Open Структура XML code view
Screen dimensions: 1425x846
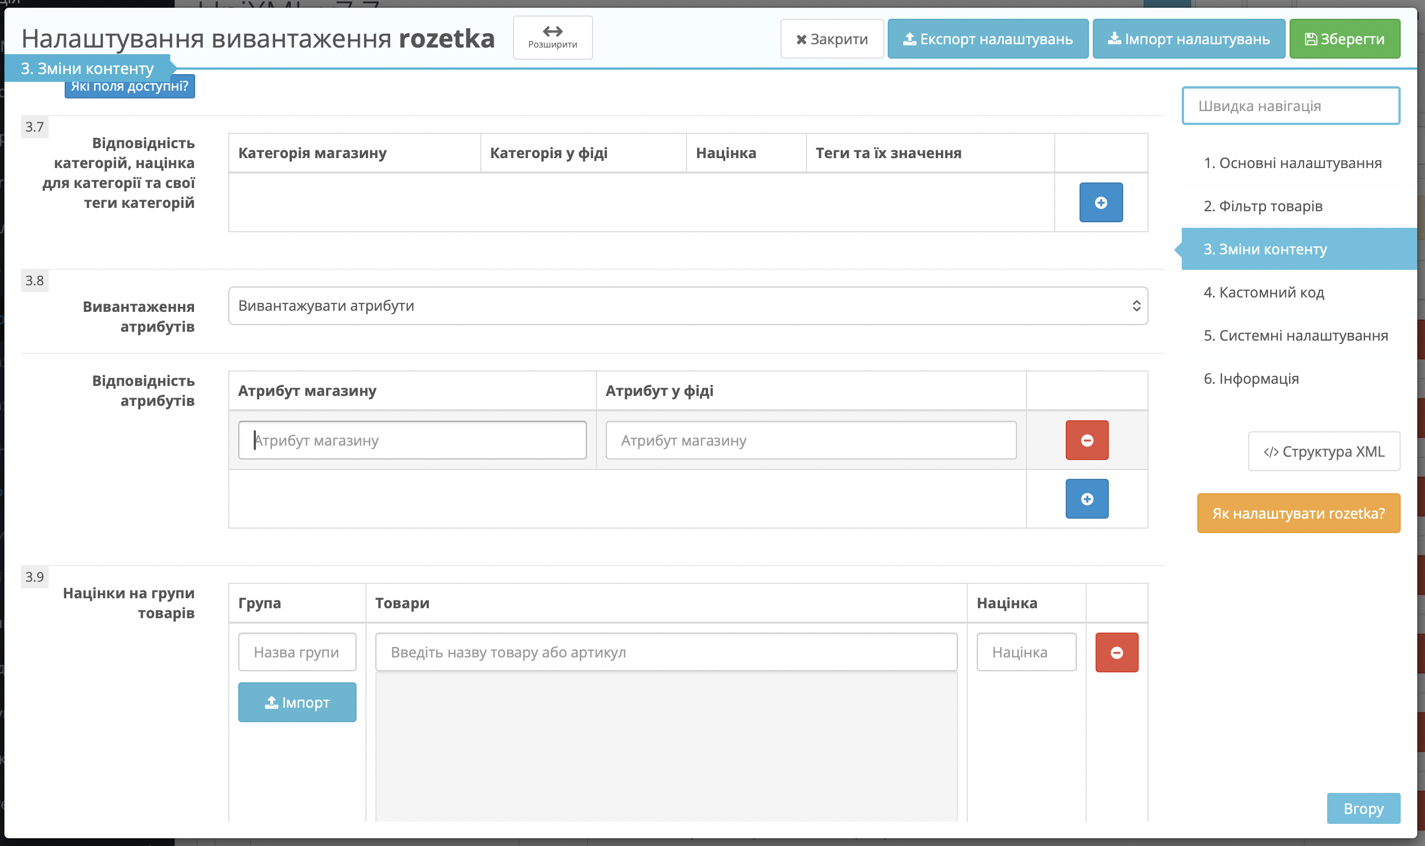[1324, 452]
